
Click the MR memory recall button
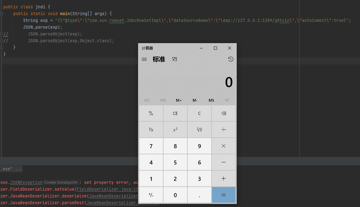tap(163, 100)
